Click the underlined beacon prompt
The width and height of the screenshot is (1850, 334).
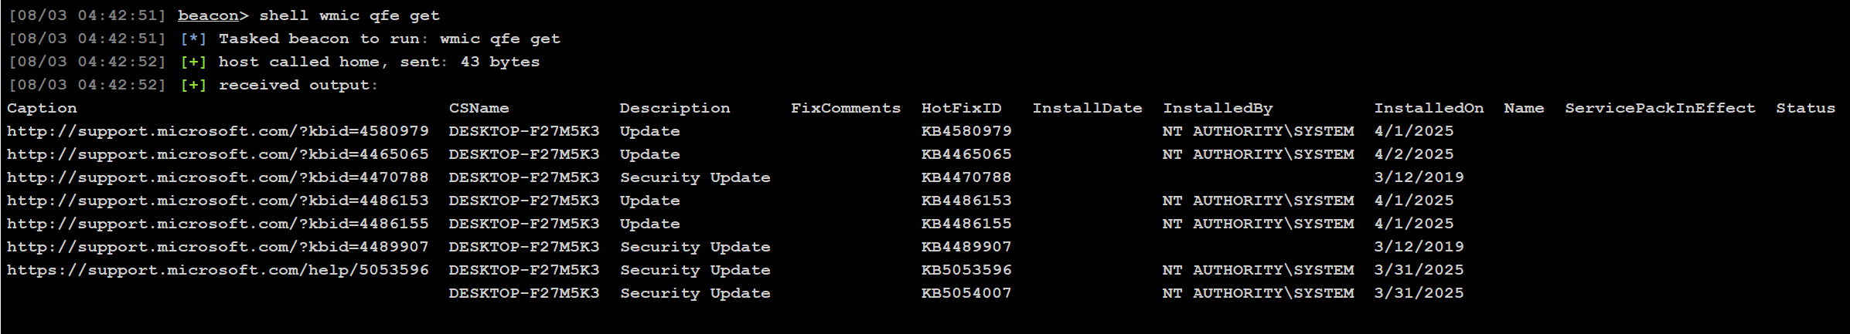(207, 15)
